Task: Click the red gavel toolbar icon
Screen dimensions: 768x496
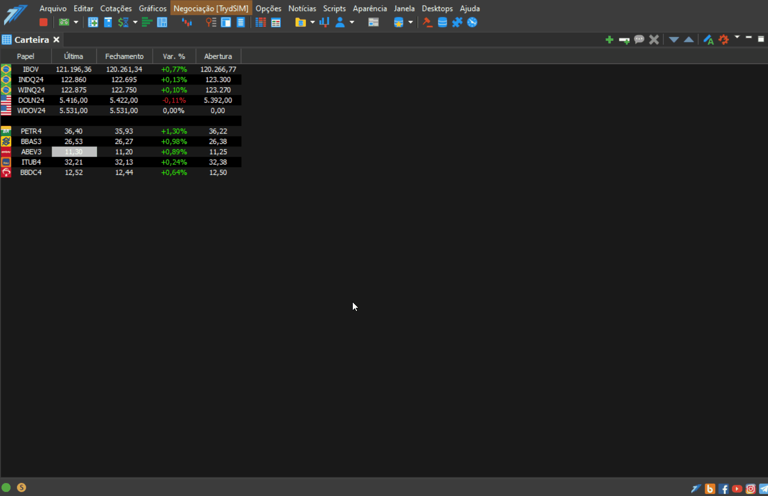Action: pyautogui.click(x=427, y=22)
